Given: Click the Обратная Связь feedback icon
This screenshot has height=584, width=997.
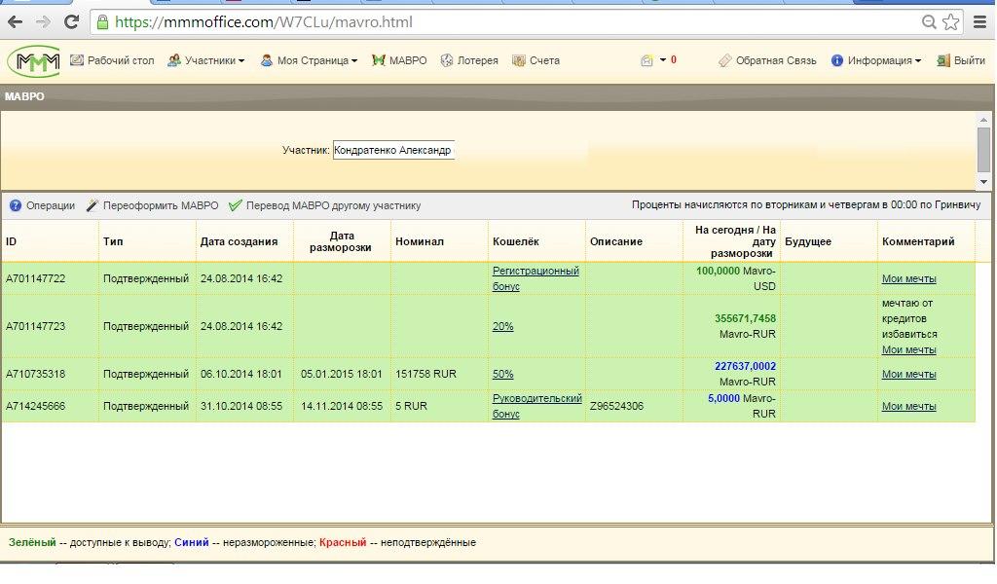Looking at the screenshot, I should [x=724, y=60].
